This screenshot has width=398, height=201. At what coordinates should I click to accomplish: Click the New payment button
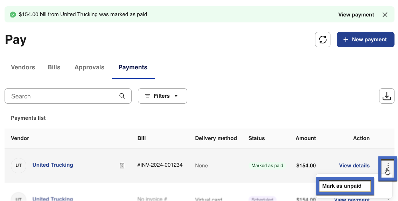click(365, 40)
